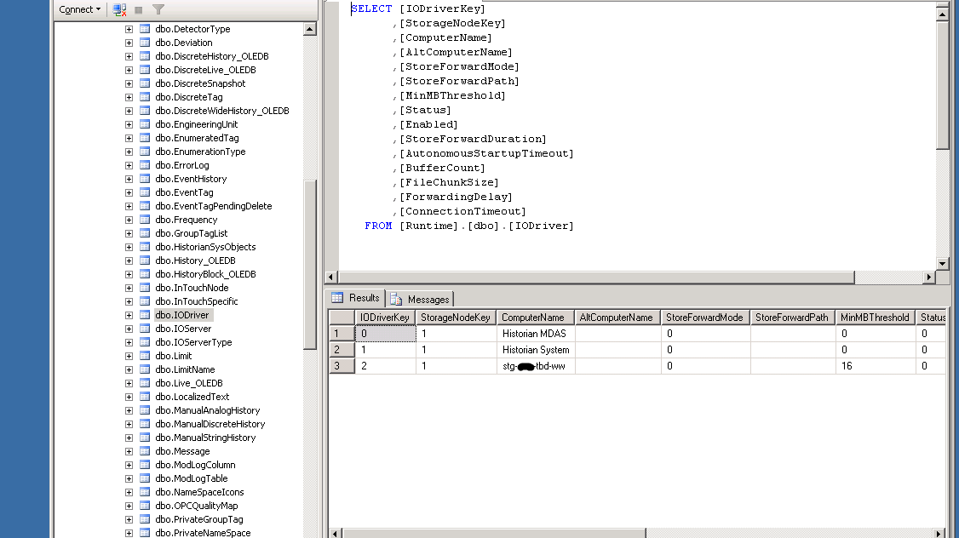
Task: Expand the dbo.IODriver table node
Action: [129, 315]
